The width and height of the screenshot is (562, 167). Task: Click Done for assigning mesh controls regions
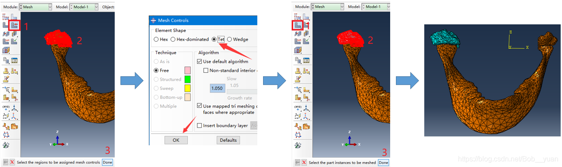coord(108,163)
